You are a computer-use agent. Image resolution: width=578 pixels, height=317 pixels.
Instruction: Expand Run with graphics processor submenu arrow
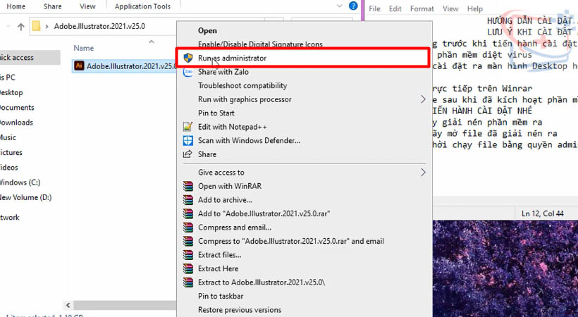pyautogui.click(x=423, y=99)
